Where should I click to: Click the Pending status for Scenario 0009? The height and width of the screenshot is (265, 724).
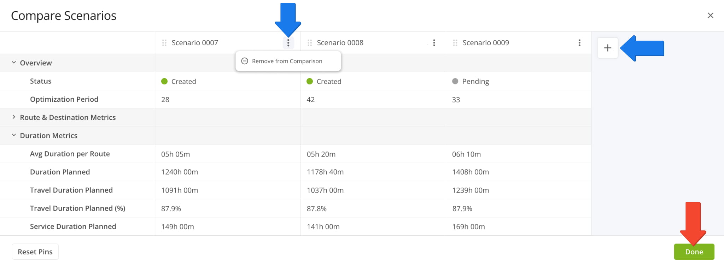(x=475, y=81)
